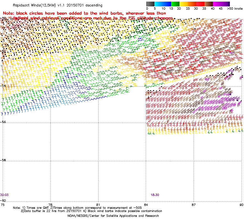Click the legend label "10"

pos(163,9)
